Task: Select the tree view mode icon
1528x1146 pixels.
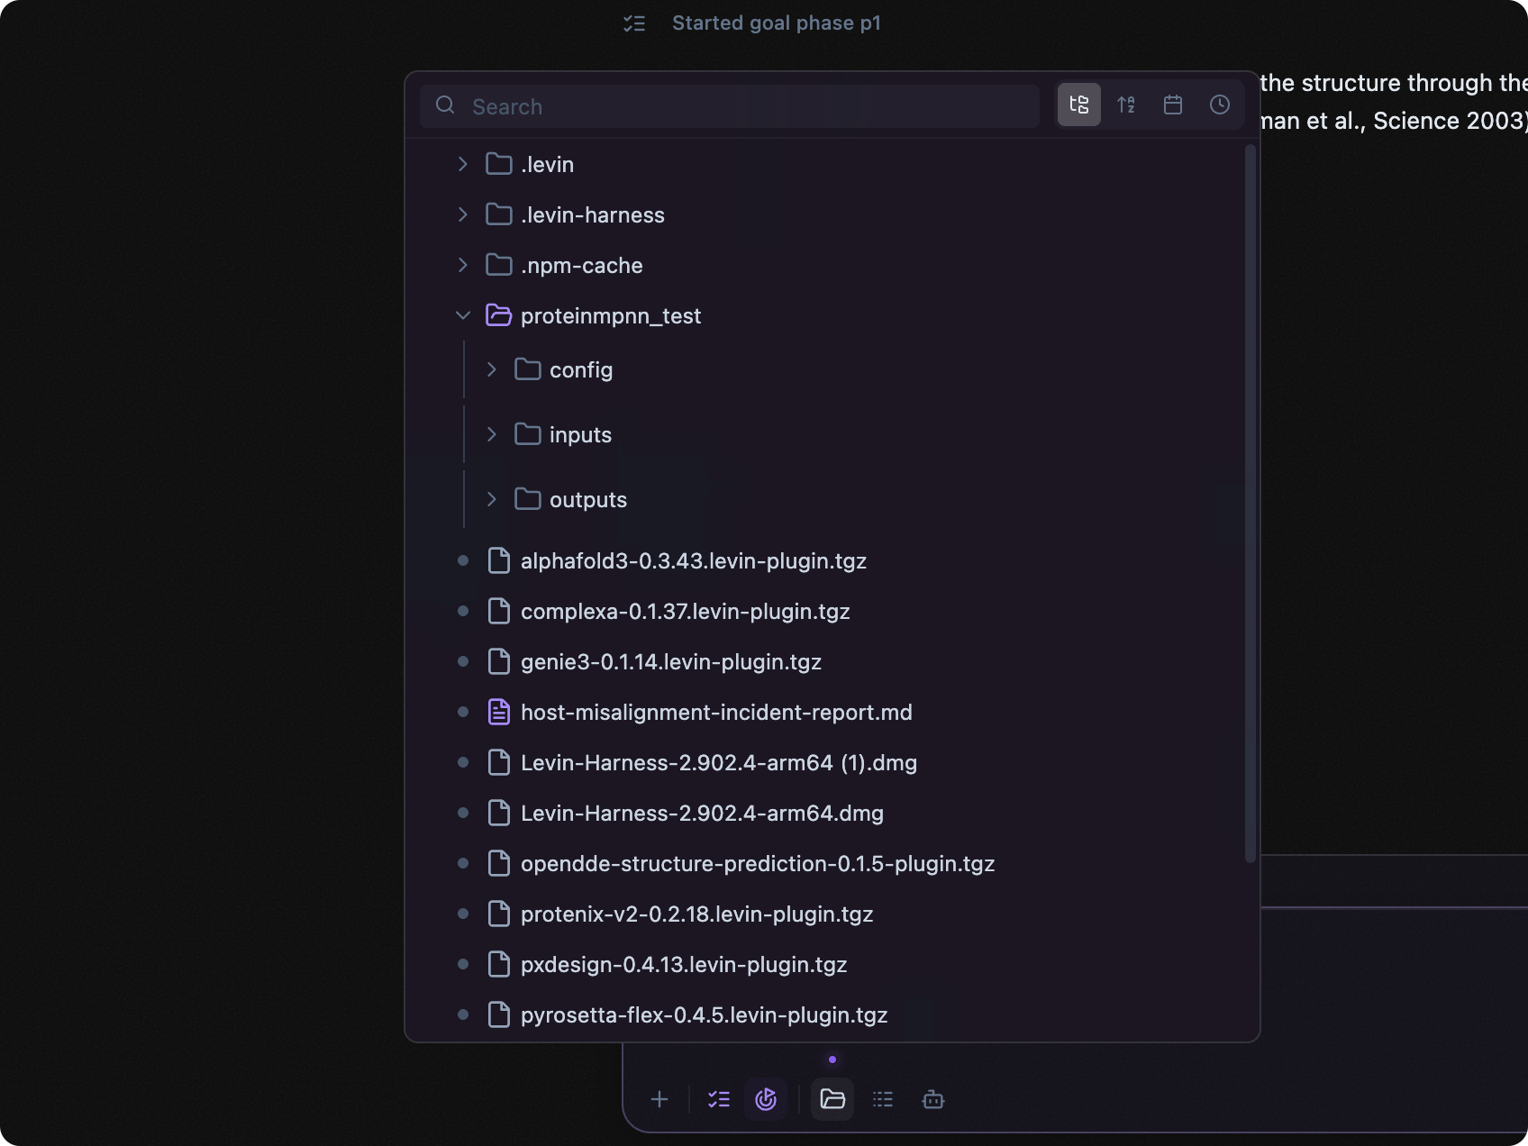Action: click(1078, 105)
